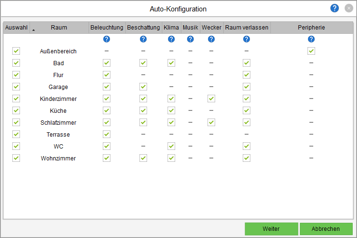
Task: Sort table by Raum column header
Action: tap(59, 28)
